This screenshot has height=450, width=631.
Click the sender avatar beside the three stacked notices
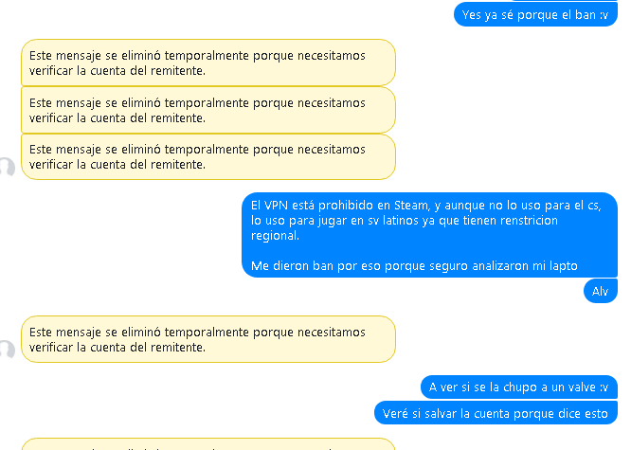click(x=7, y=168)
